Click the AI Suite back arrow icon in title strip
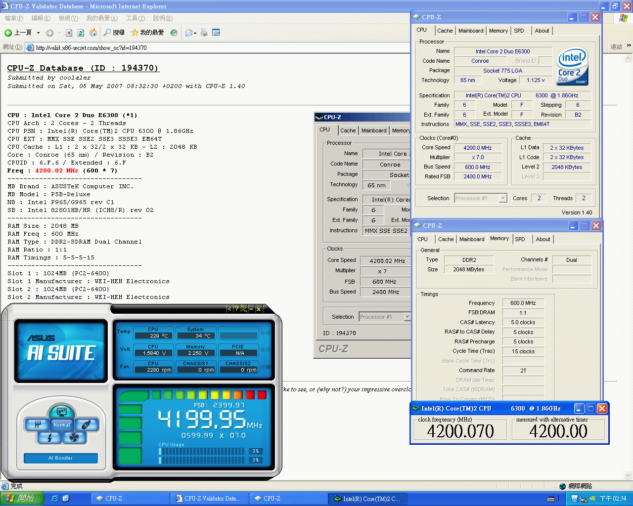 (229, 309)
